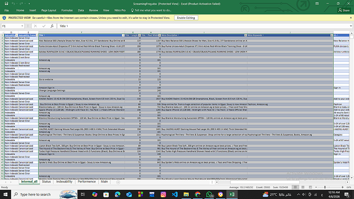Click the Undo arrow in Quick Access toolbar
Viewport: 354px width, 199px height.
click(x=13, y=4)
